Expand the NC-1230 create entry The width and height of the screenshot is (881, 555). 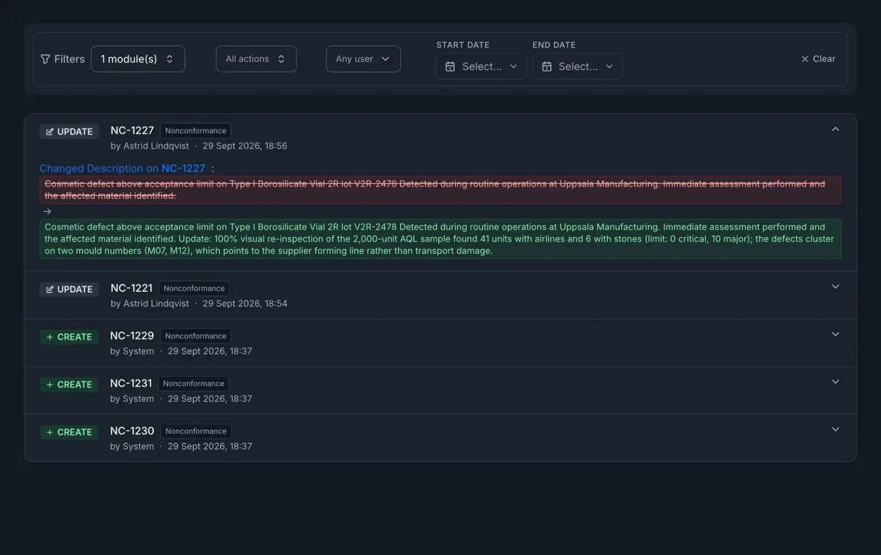(x=835, y=429)
